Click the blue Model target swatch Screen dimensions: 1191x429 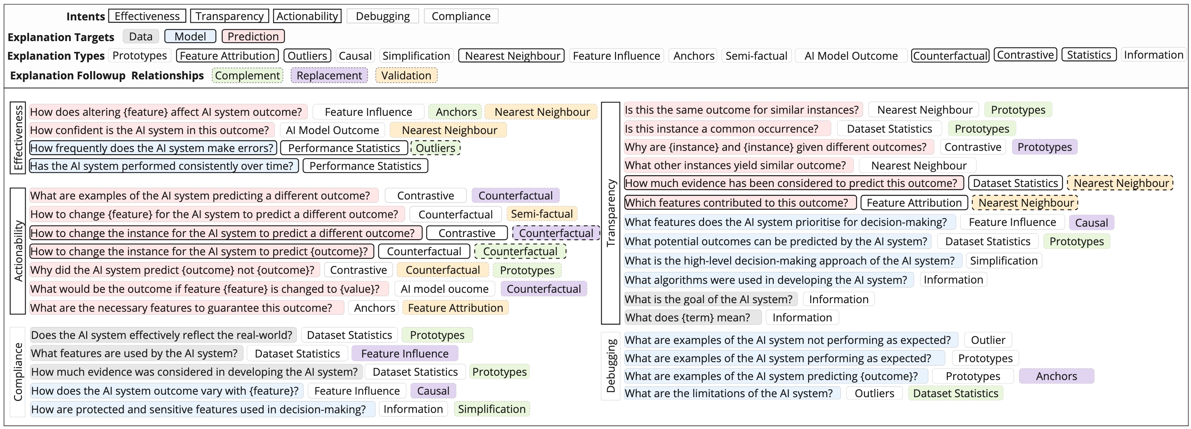[x=190, y=36]
